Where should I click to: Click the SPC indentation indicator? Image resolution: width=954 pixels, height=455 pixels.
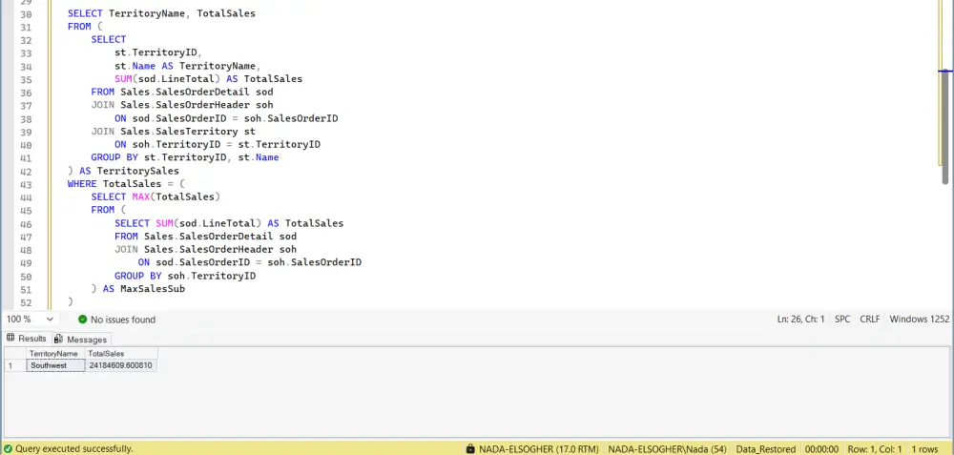click(842, 320)
